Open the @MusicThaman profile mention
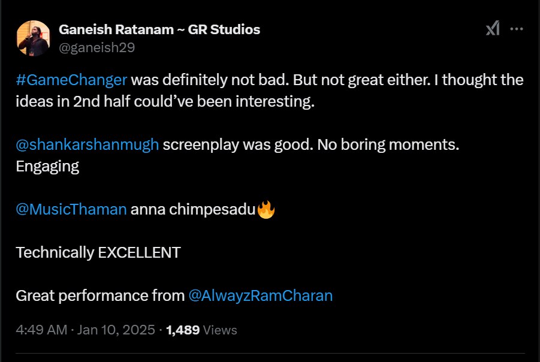 [71, 209]
